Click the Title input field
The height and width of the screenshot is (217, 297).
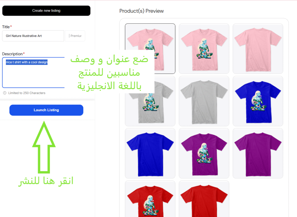click(x=33, y=36)
